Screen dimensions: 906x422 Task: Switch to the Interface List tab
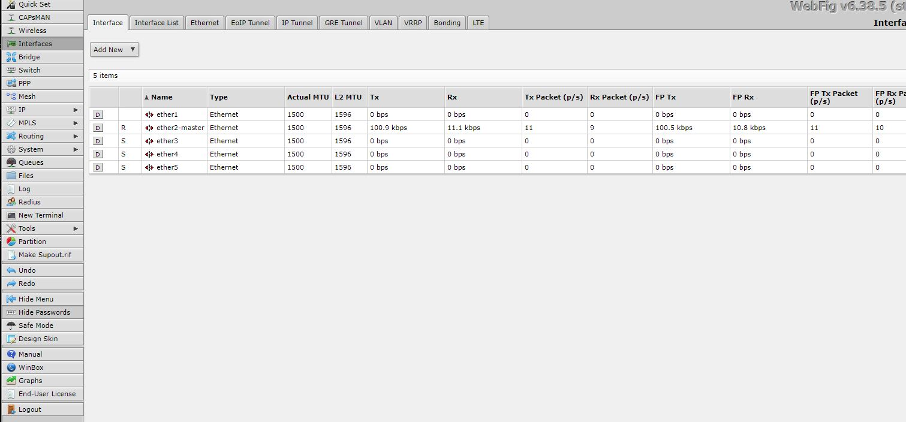(x=156, y=23)
